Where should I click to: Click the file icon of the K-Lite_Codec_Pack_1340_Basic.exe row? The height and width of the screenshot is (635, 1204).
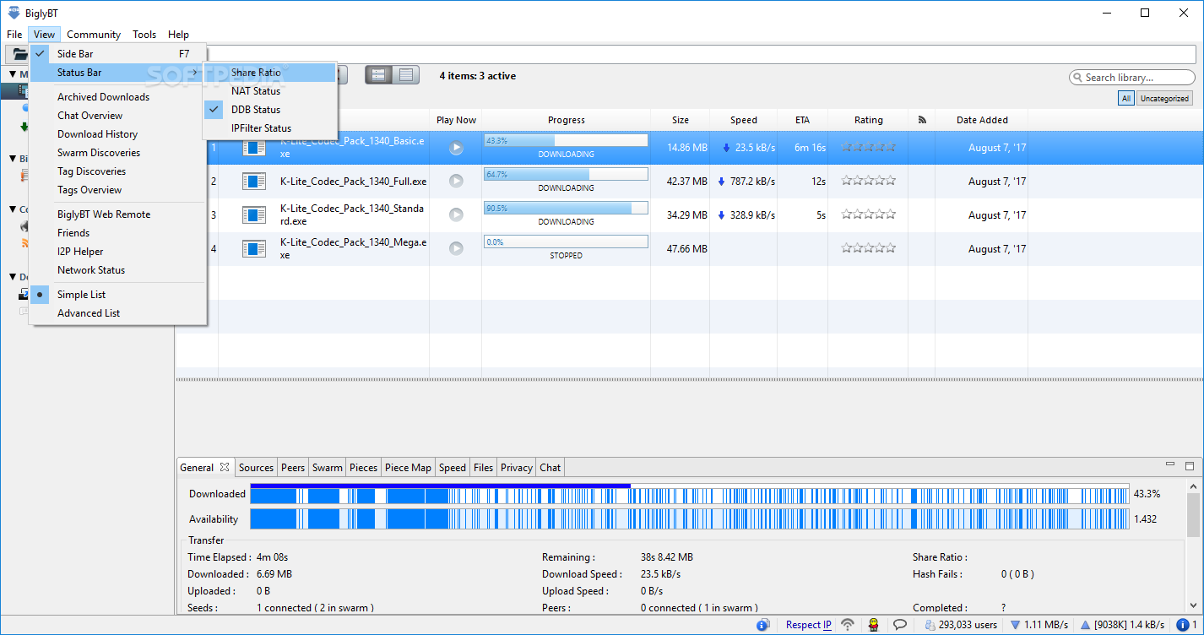tap(254, 148)
